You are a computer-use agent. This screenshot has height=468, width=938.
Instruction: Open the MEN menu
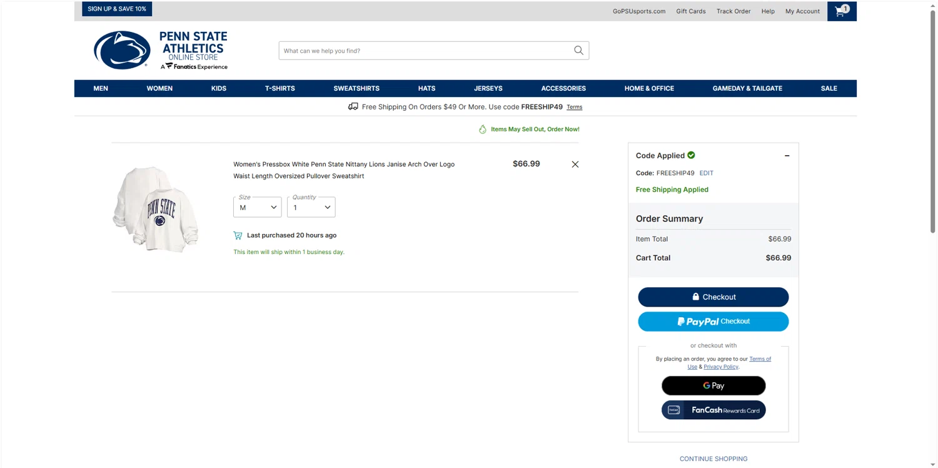(101, 88)
